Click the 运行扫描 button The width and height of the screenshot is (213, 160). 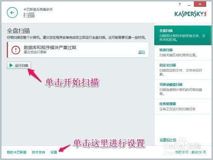click(19, 65)
